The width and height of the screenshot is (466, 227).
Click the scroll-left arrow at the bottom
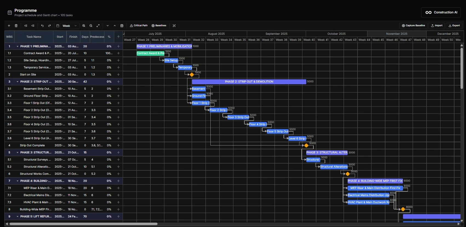[x=7, y=224]
